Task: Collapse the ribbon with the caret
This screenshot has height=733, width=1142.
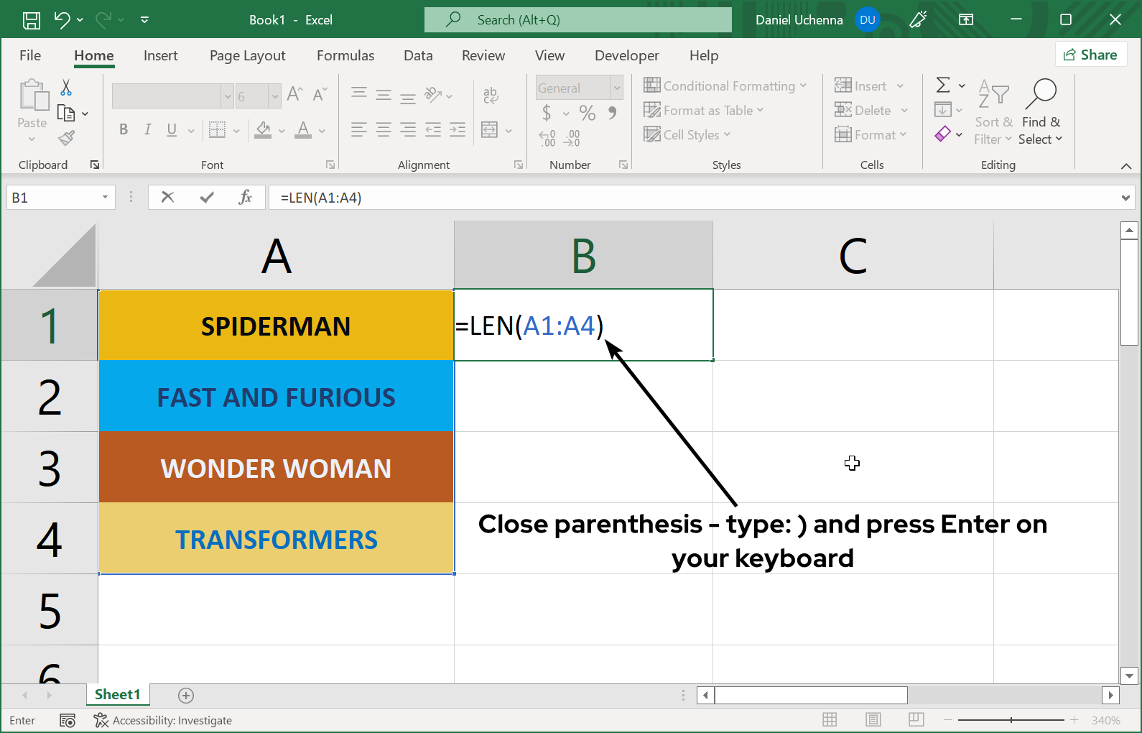Action: [1125, 166]
